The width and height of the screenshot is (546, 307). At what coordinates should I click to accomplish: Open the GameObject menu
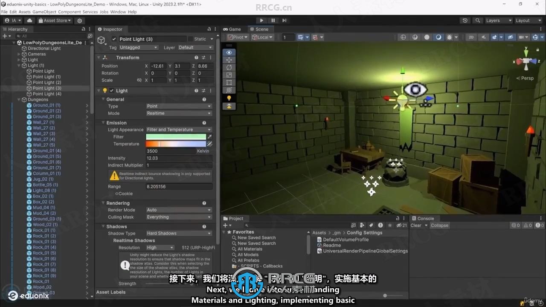[x=44, y=12]
